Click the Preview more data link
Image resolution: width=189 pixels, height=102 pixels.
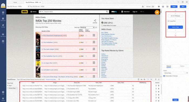(x=51, y=79)
